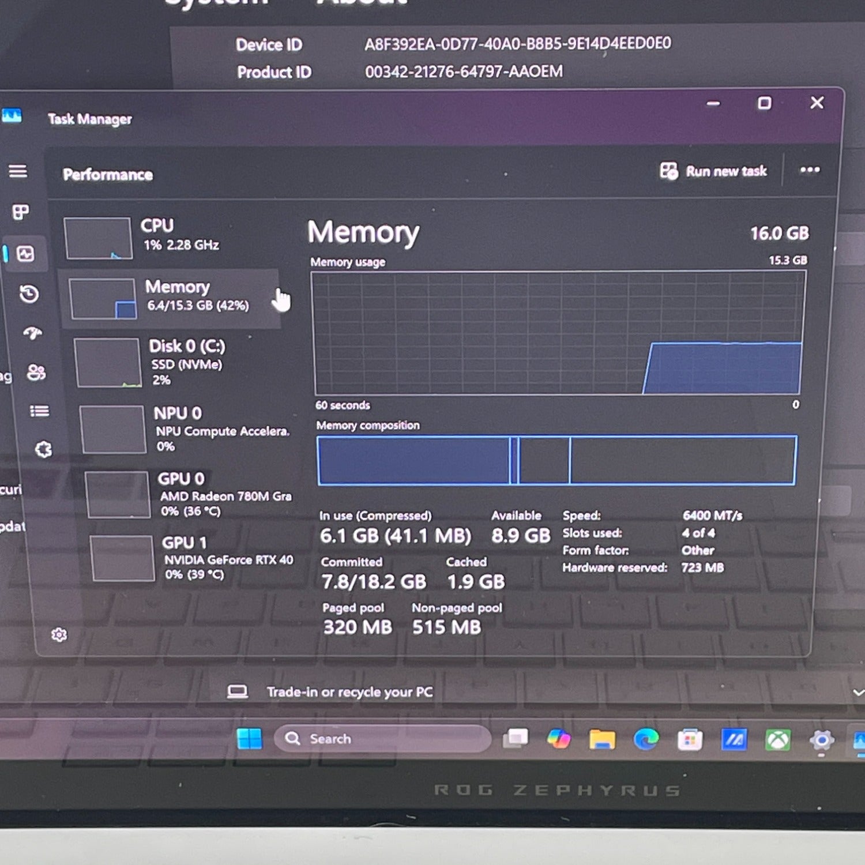Open the Users page icon
865x865 pixels.
pyautogui.click(x=36, y=373)
